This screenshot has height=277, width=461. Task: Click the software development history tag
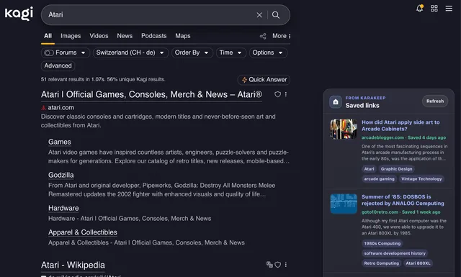click(395, 253)
